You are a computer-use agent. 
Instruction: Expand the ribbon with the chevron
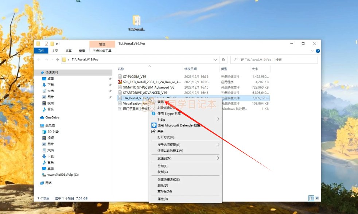click(312, 51)
